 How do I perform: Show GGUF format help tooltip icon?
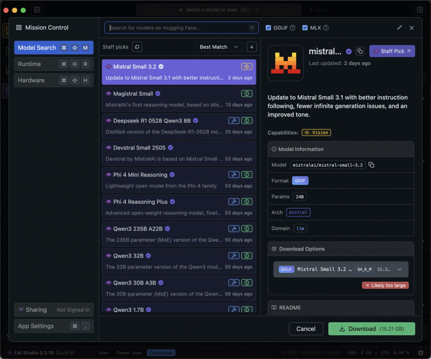(293, 28)
